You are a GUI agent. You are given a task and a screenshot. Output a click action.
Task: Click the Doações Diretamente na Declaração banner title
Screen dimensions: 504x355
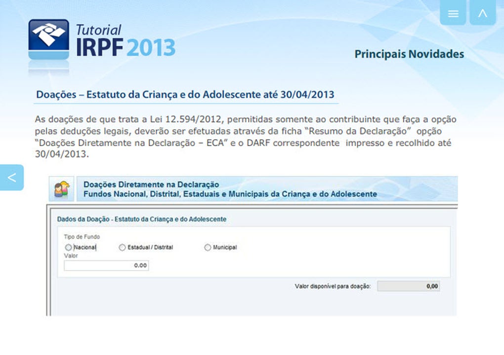tap(151, 184)
